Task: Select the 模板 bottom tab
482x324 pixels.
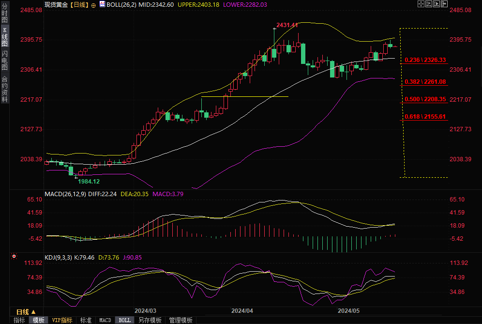Action: click(x=39, y=320)
